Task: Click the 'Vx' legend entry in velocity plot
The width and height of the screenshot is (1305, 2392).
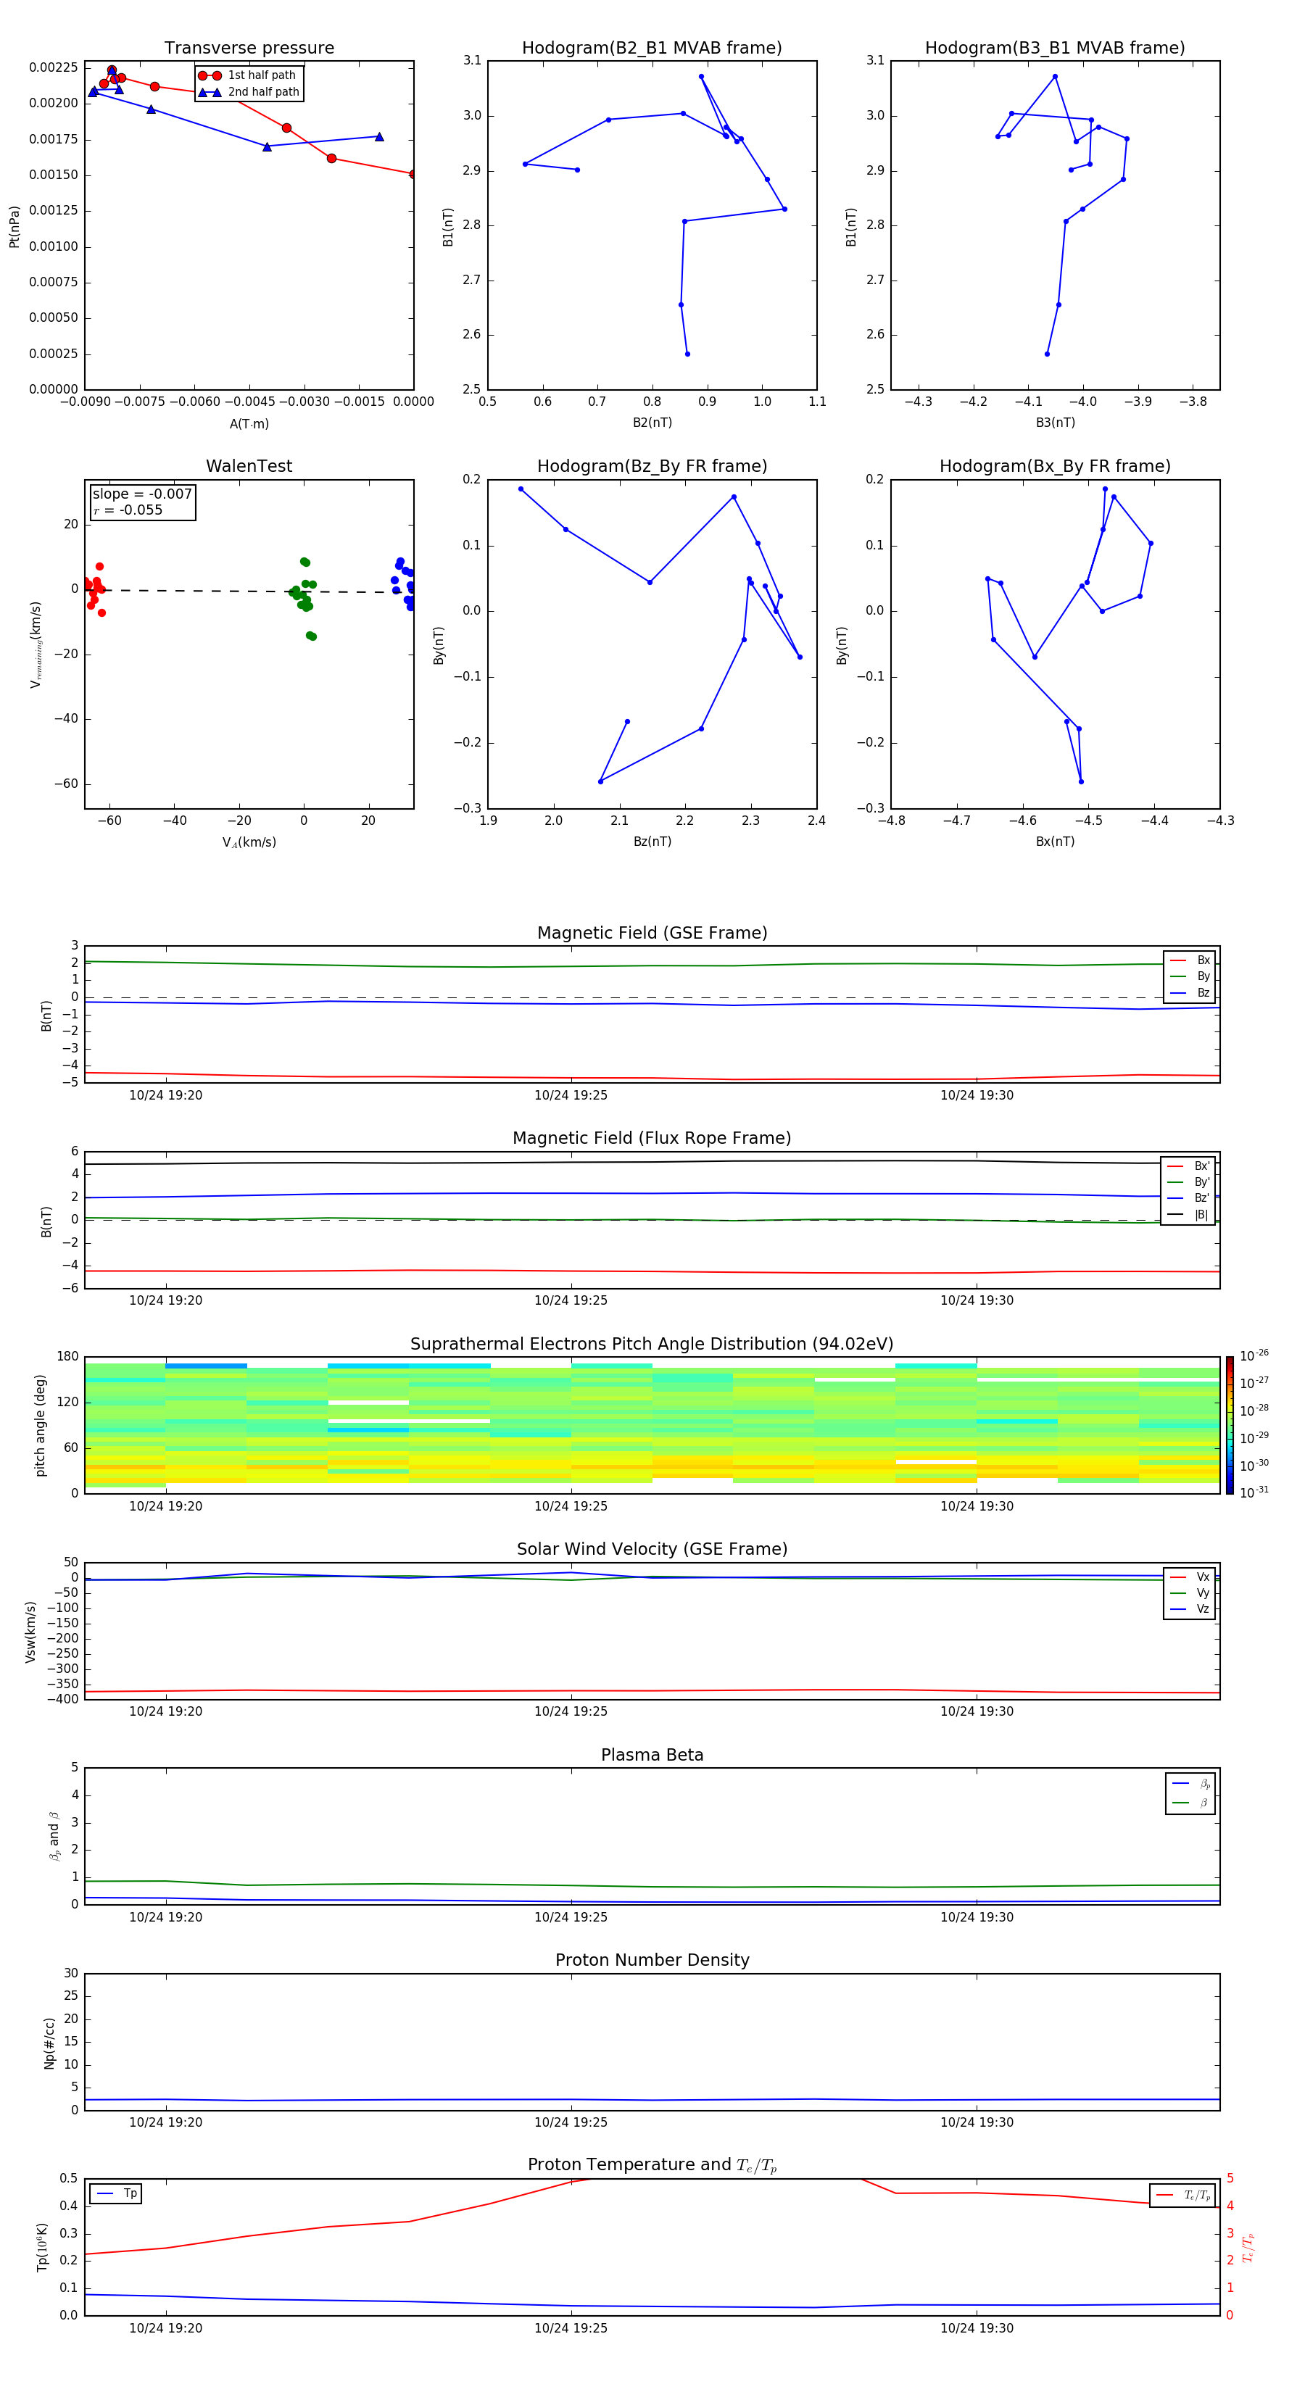Action: (x=1190, y=1577)
